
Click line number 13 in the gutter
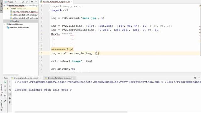pos(41,53)
